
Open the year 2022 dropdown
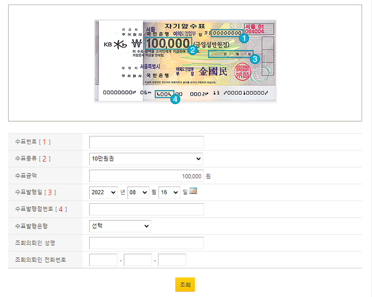point(103,192)
